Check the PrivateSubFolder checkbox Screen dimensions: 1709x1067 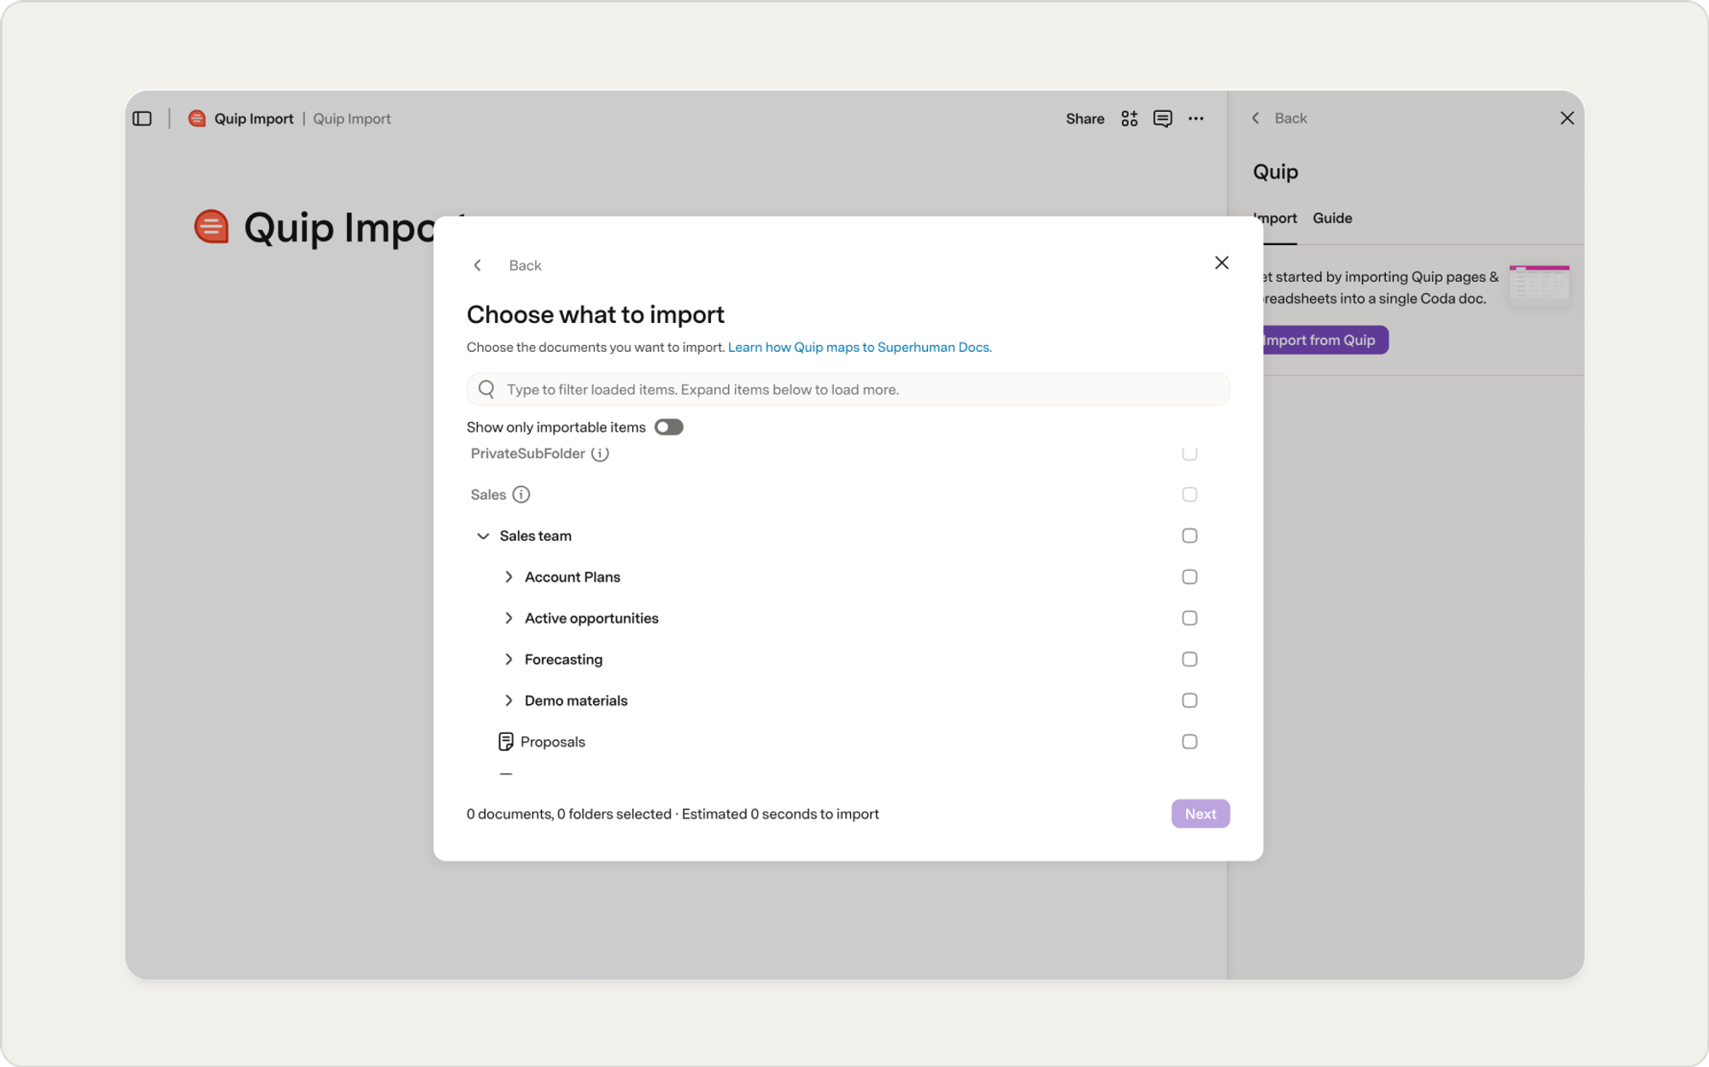[x=1189, y=454]
